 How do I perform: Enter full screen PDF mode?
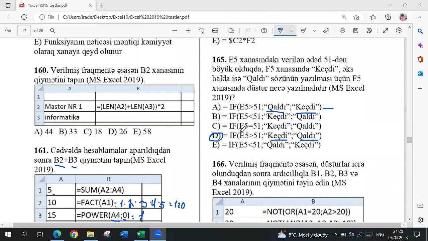[x=385, y=30]
